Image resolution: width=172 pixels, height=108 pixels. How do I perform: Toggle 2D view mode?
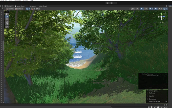click(137, 9)
